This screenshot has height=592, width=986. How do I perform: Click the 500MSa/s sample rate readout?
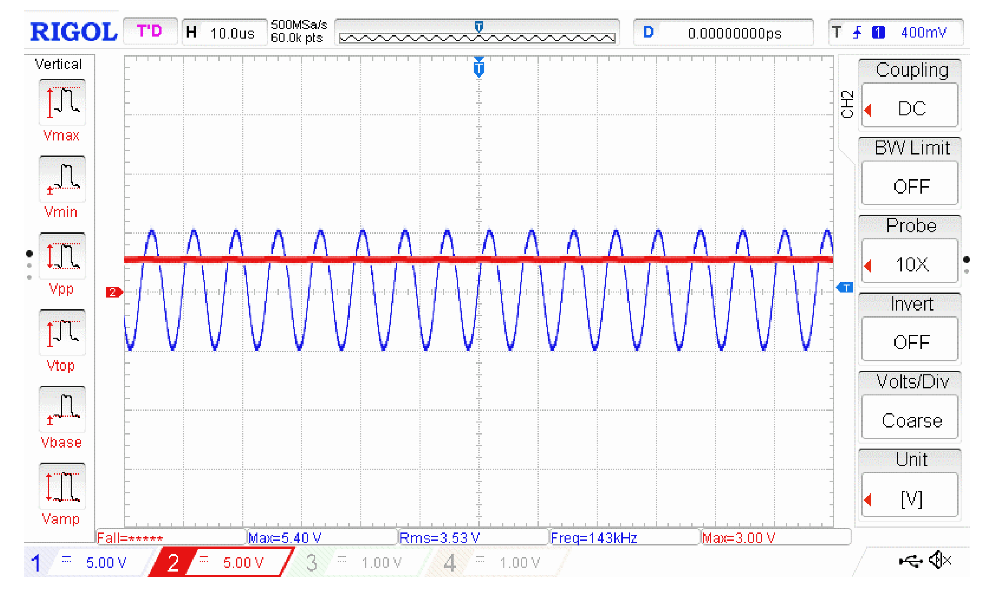299,25
